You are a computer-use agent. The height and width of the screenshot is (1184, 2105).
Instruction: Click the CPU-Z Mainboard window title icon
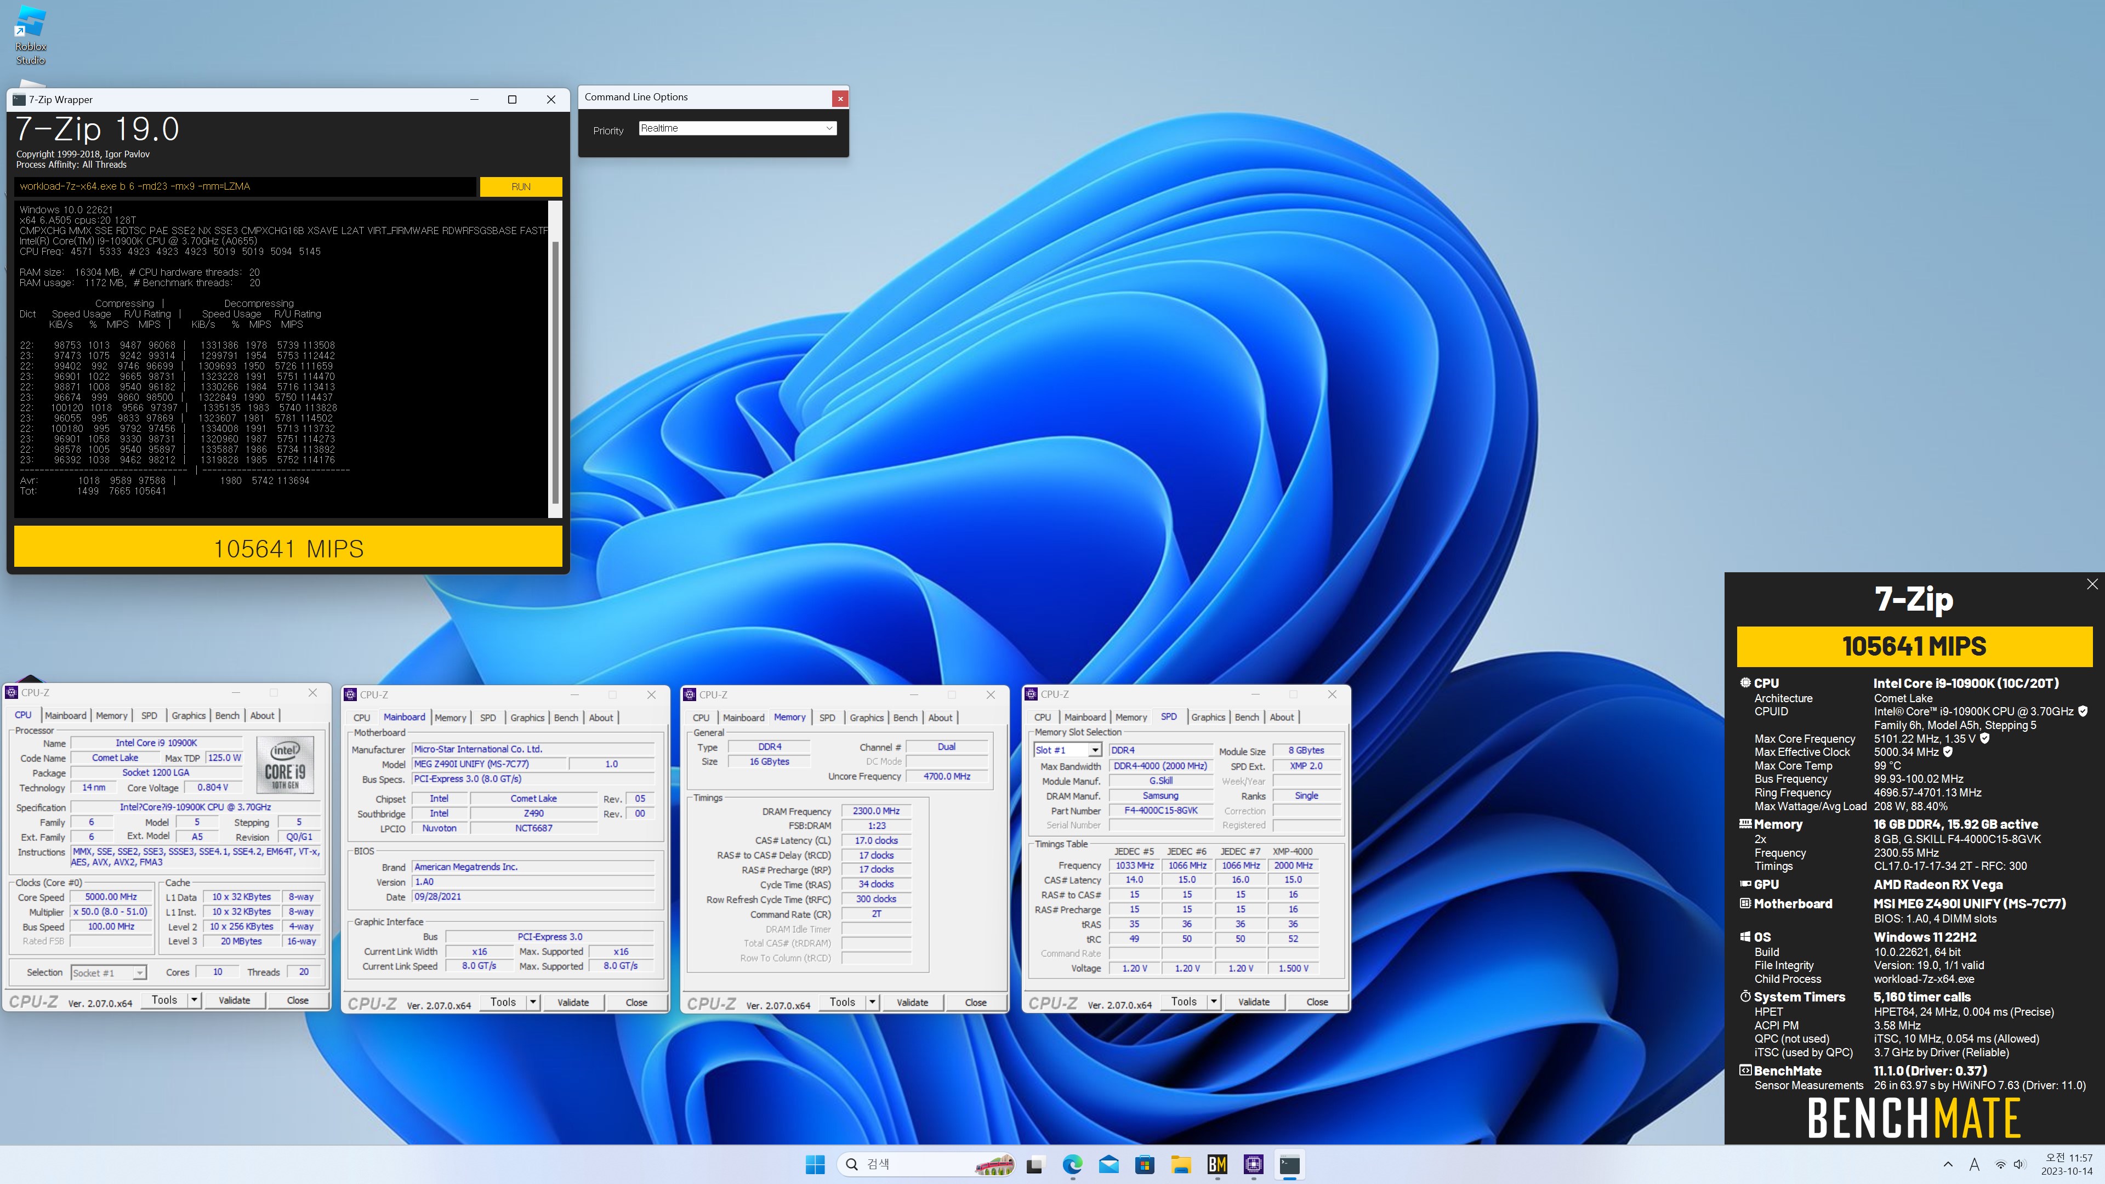point(351,695)
